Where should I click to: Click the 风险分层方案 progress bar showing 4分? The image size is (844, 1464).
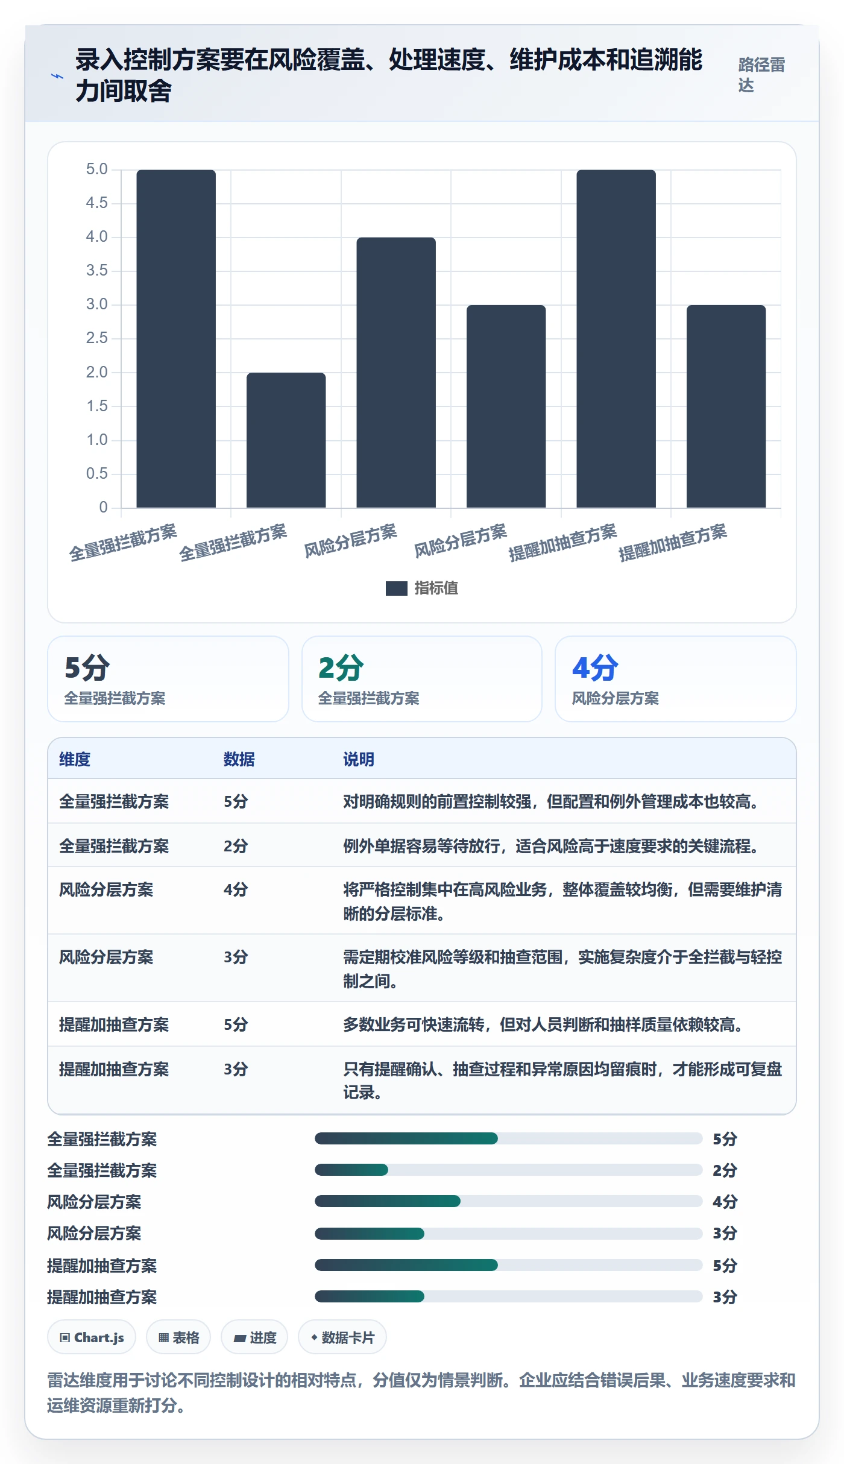[x=508, y=1201]
